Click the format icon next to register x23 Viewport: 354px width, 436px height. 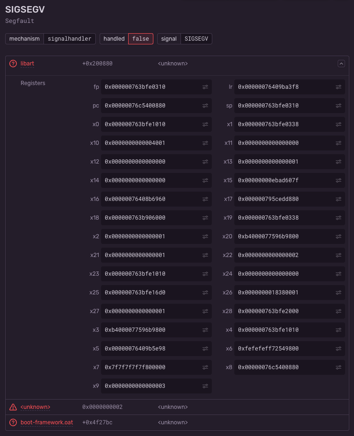(x=205, y=274)
